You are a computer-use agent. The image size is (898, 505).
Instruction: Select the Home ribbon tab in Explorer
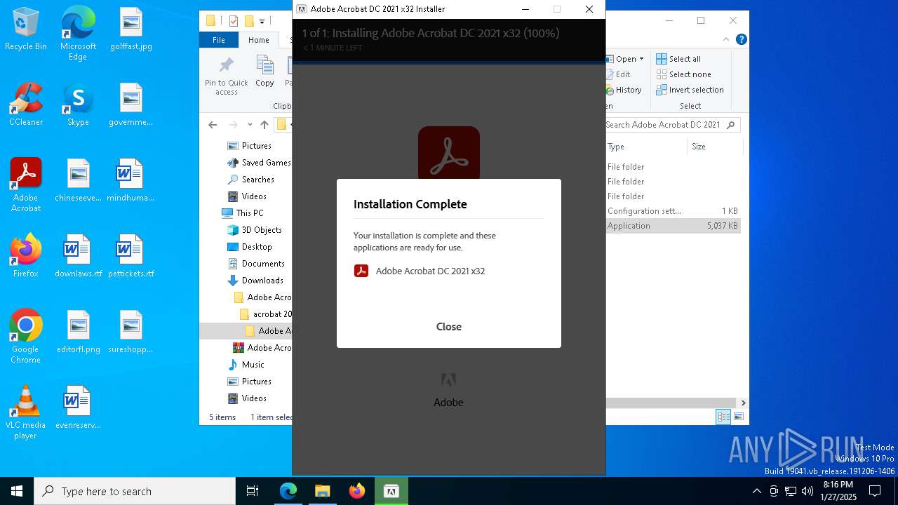[258, 40]
